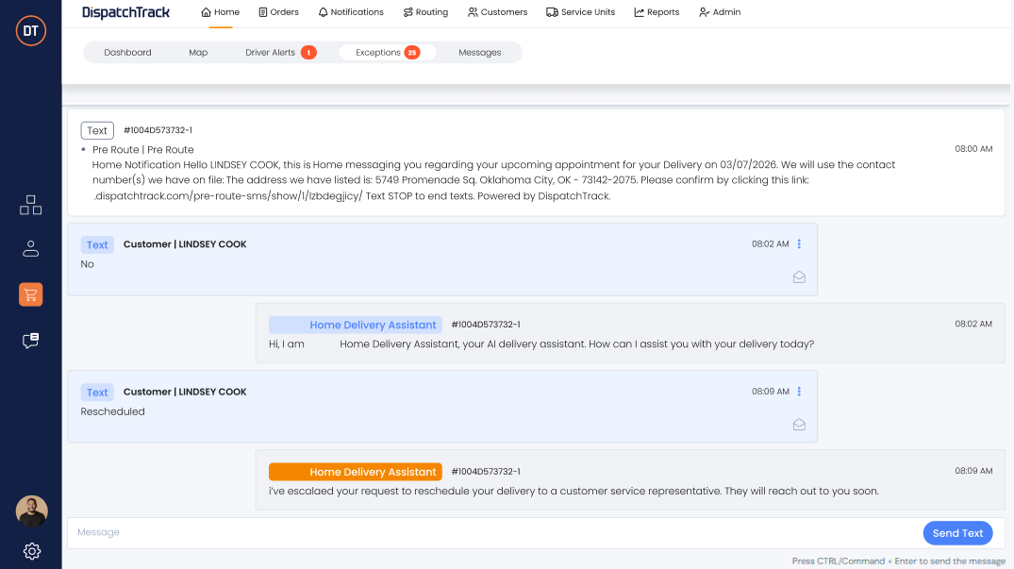The width and height of the screenshot is (1014, 569).
Task: Click the Home menu house icon
Action: (207, 12)
